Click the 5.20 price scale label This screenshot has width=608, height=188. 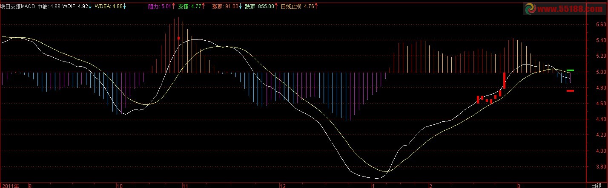tap(601, 56)
